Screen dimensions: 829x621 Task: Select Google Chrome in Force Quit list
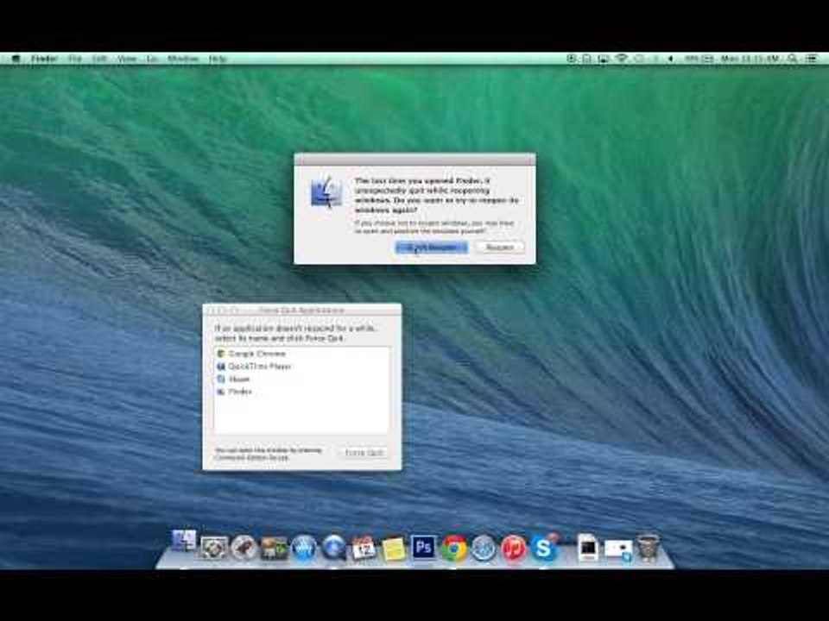(256, 354)
